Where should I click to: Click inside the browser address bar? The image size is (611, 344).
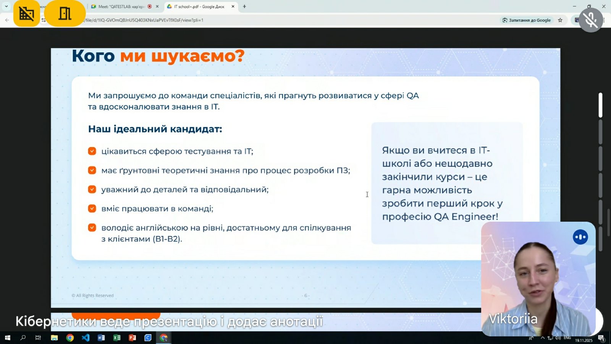[x=267, y=20]
